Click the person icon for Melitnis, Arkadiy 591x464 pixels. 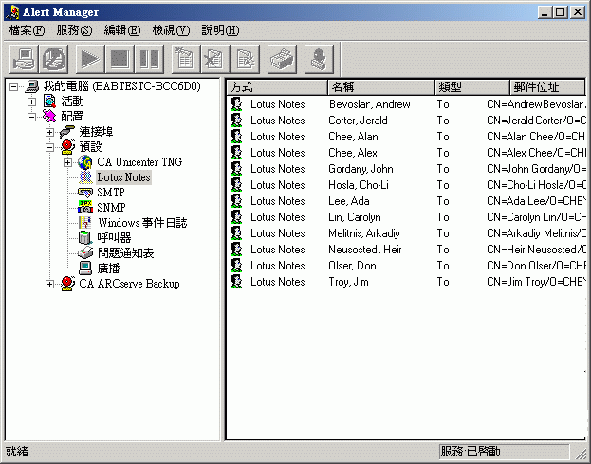236,233
